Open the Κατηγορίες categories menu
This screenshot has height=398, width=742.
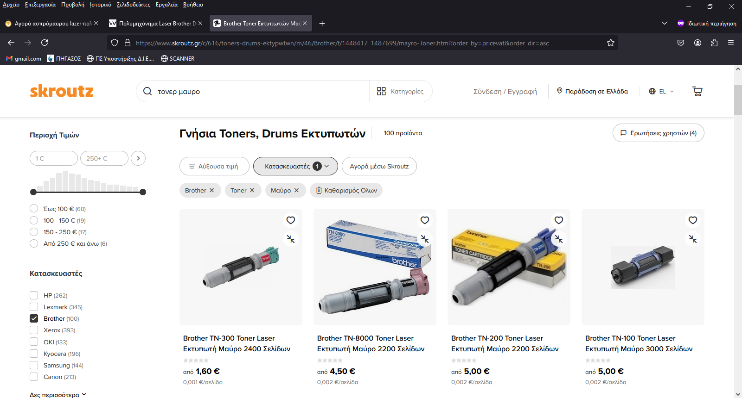tap(400, 91)
